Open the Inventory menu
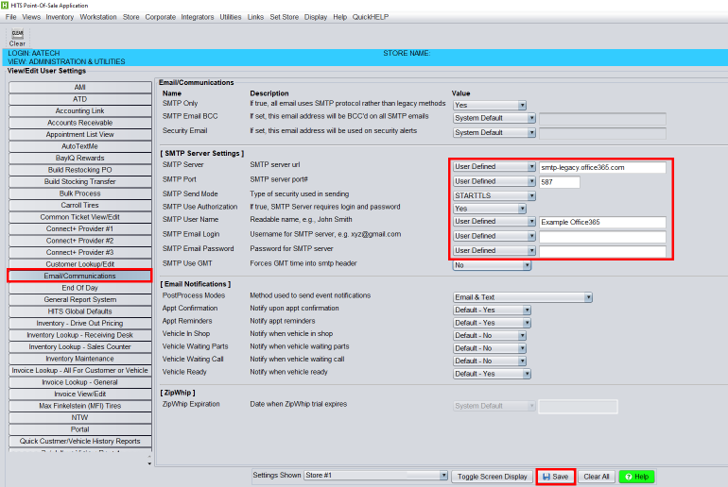 click(x=60, y=17)
